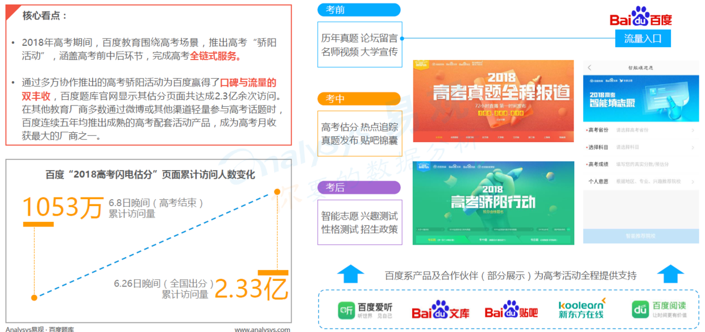Tap the 智能推荐院校 button
This screenshot has height=332, width=705.
click(x=641, y=236)
